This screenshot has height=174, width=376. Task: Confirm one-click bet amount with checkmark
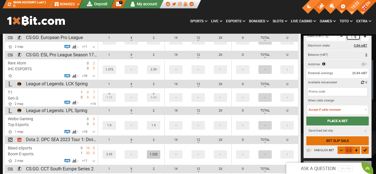365,150
